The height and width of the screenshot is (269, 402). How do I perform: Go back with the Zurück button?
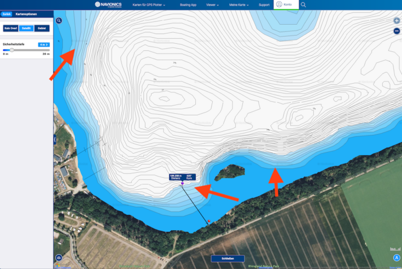(7, 14)
